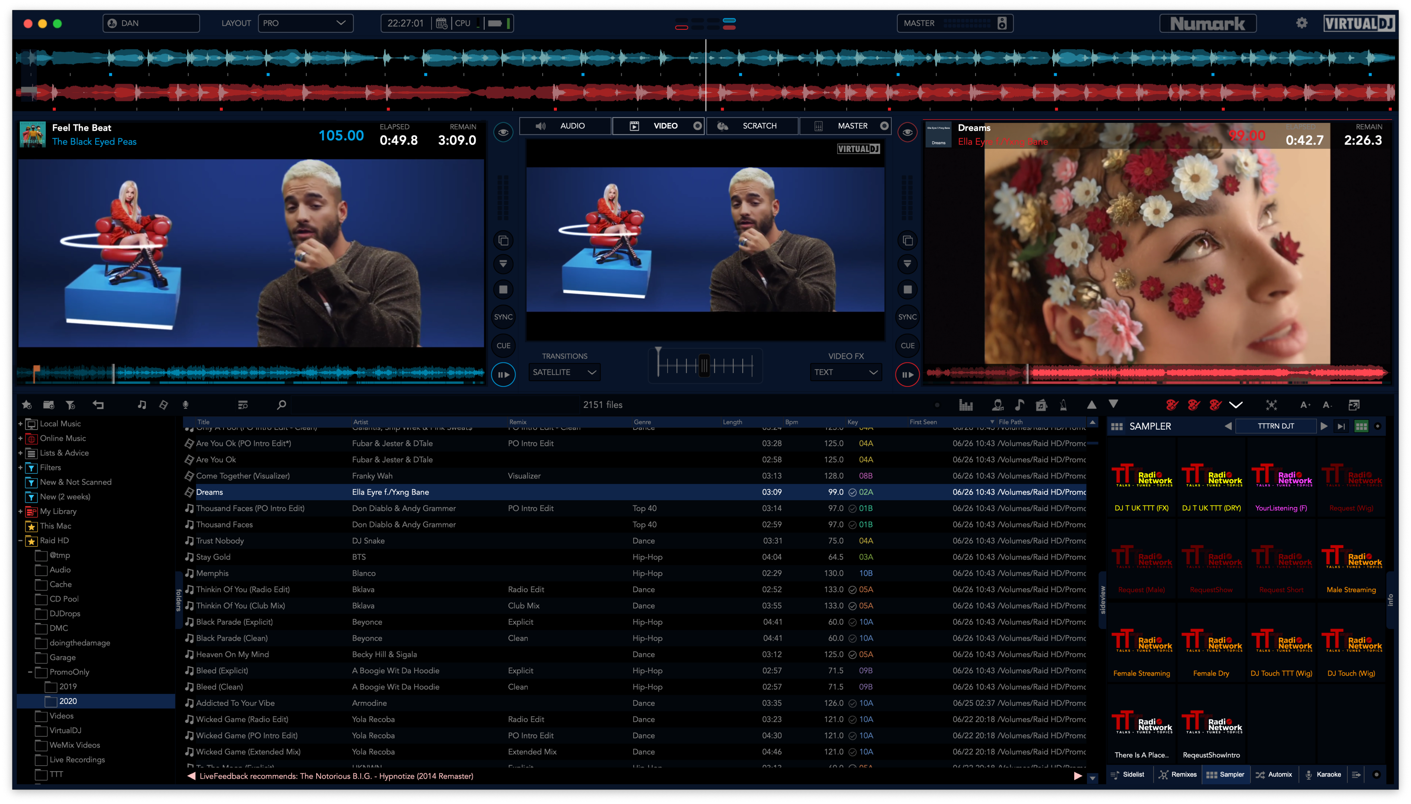Toggle the record dot next to VIDEO tab
This screenshot has width=1411, height=804.
[697, 126]
